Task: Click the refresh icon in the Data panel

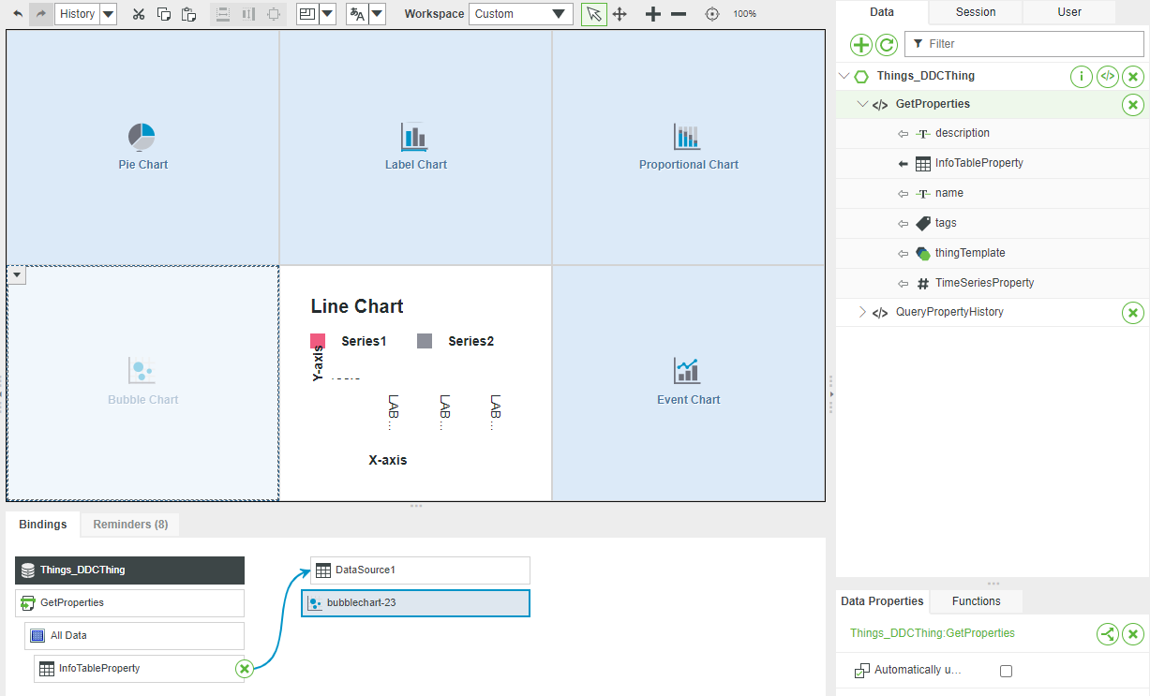Action: [887, 44]
